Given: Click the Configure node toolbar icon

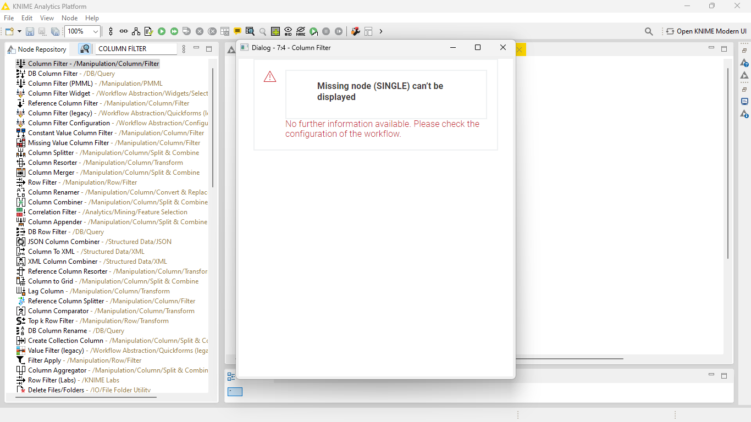Looking at the screenshot, I should 148,31.
